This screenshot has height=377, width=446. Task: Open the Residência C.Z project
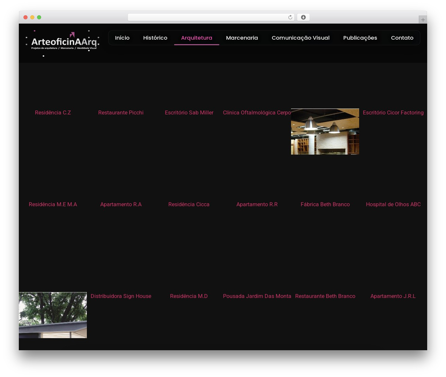pos(53,113)
